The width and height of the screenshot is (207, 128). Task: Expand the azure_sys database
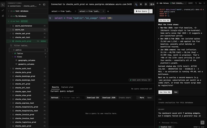coord(10,30)
